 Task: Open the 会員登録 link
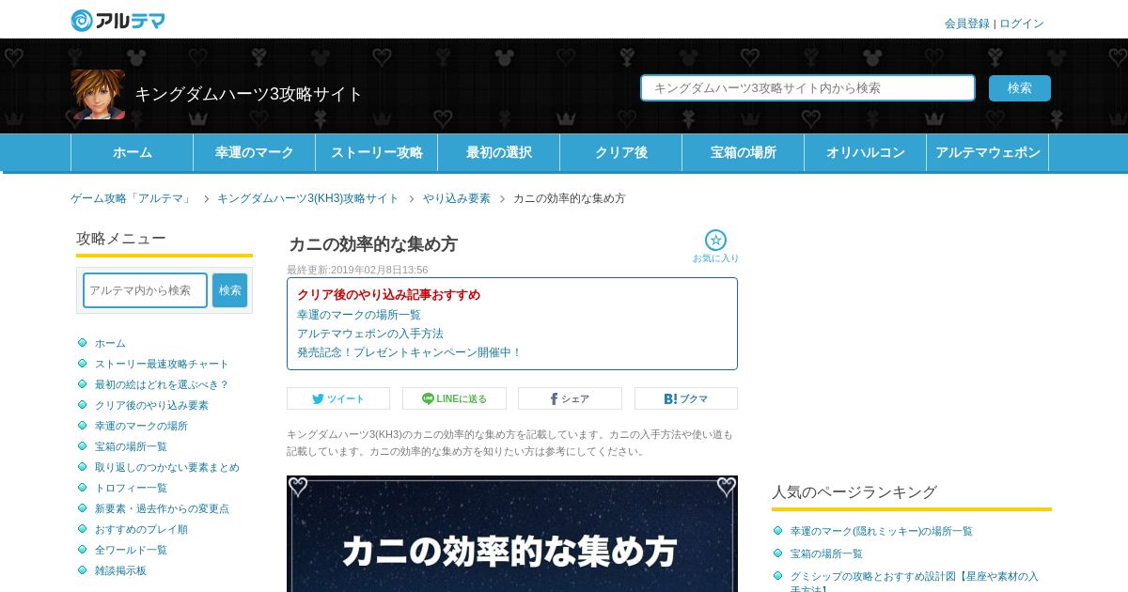tap(967, 23)
